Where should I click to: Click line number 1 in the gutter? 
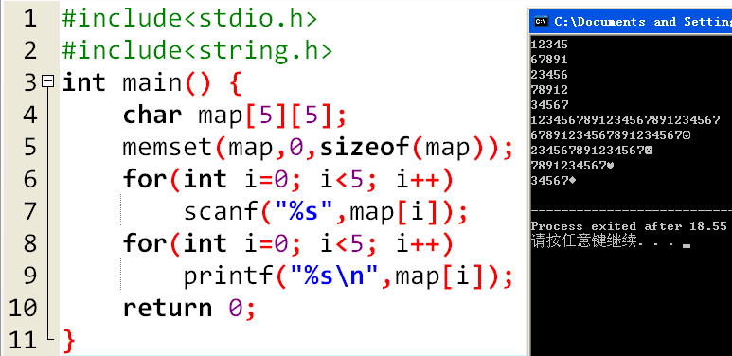coord(30,19)
